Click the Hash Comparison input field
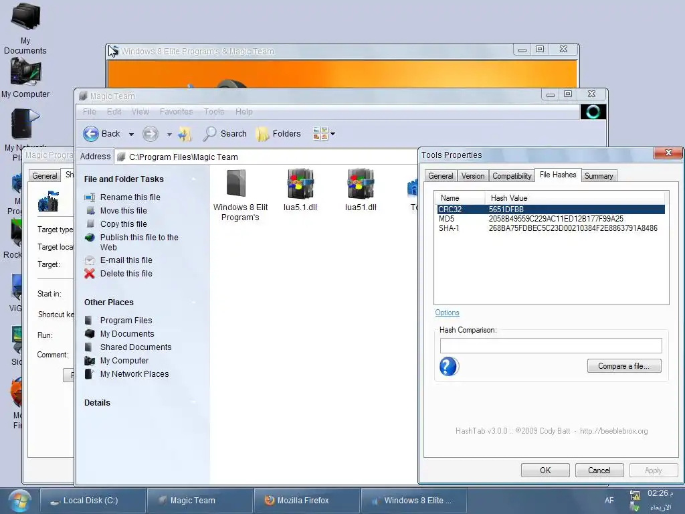 pyautogui.click(x=551, y=346)
